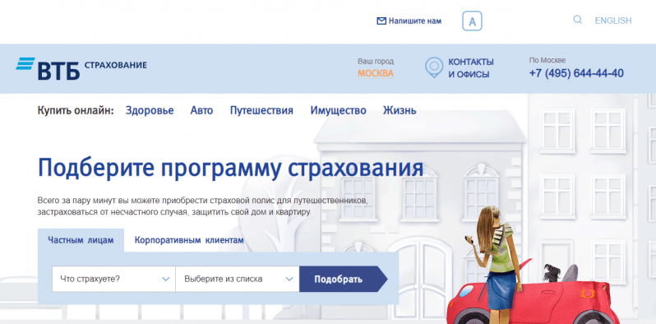Open site search via magnifier icon
656x324 pixels.
coord(577,20)
